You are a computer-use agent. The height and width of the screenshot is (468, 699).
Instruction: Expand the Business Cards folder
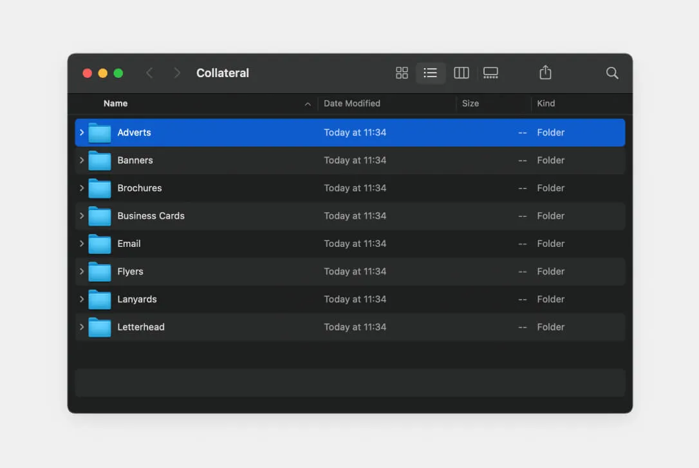point(82,216)
